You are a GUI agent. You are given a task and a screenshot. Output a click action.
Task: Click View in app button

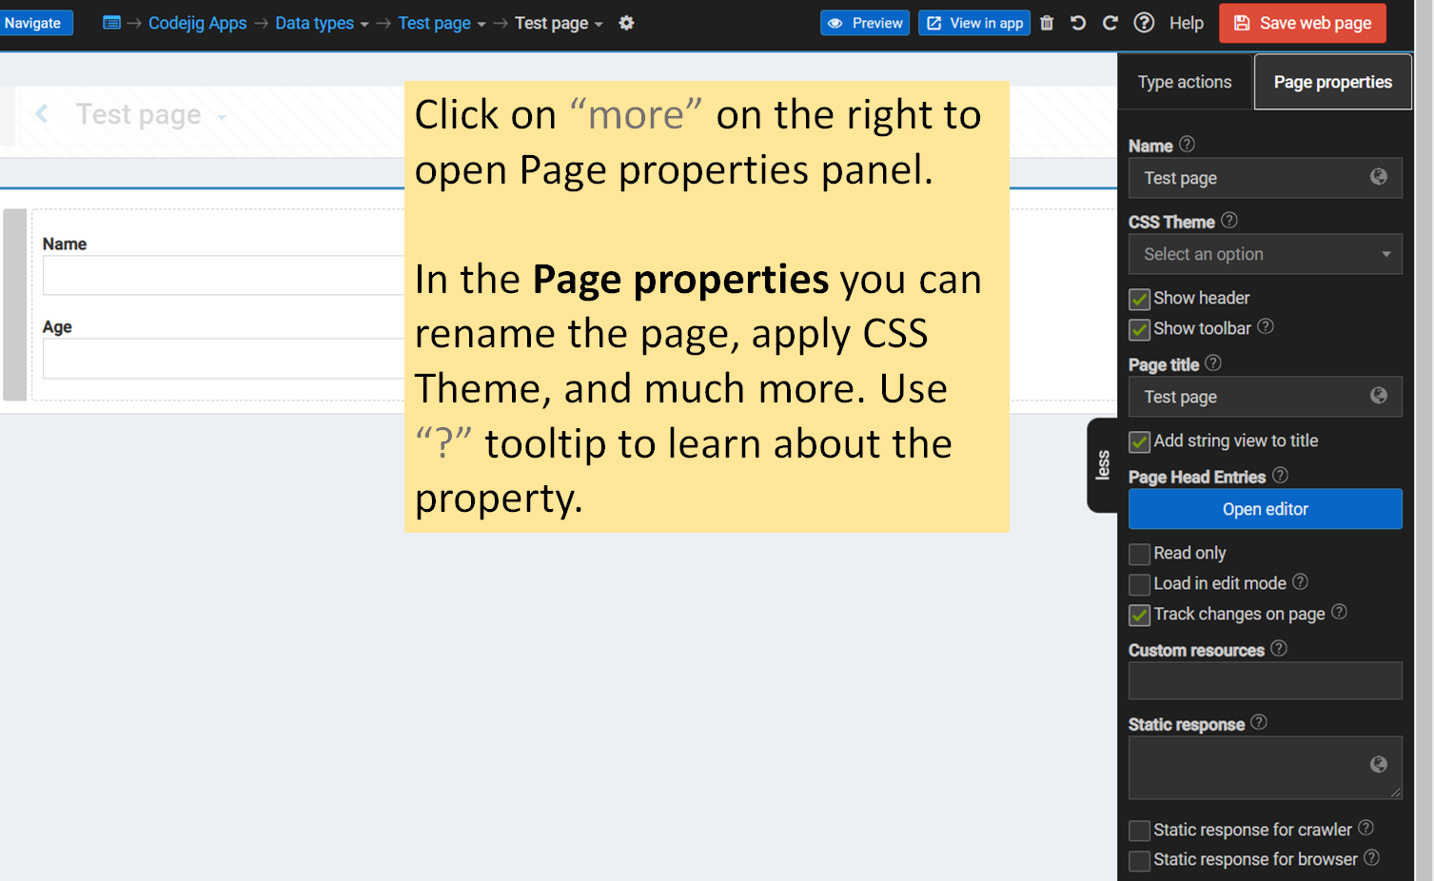974,23
